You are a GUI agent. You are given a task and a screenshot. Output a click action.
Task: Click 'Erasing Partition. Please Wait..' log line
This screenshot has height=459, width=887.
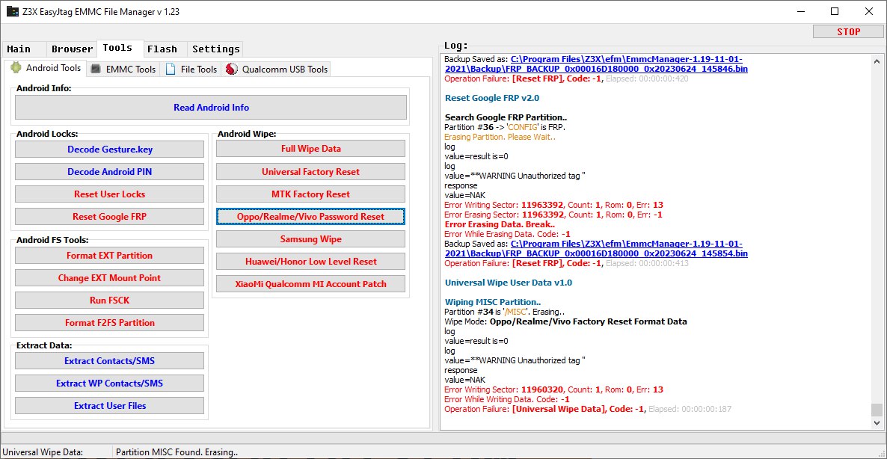point(500,137)
